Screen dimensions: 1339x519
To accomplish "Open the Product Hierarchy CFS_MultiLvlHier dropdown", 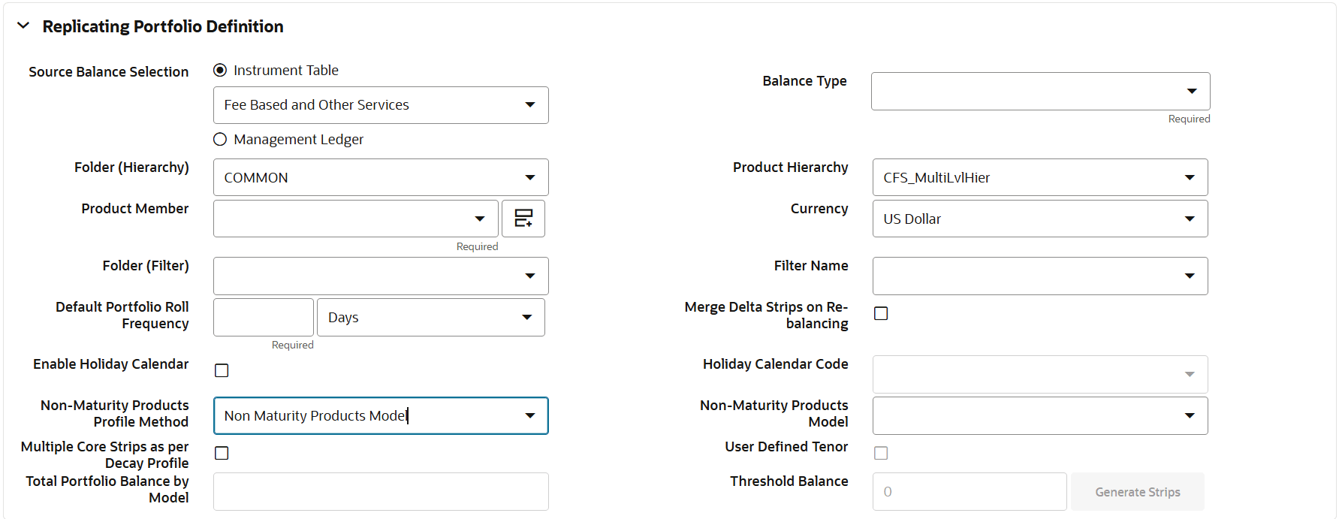I will (x=1190, y=178).
